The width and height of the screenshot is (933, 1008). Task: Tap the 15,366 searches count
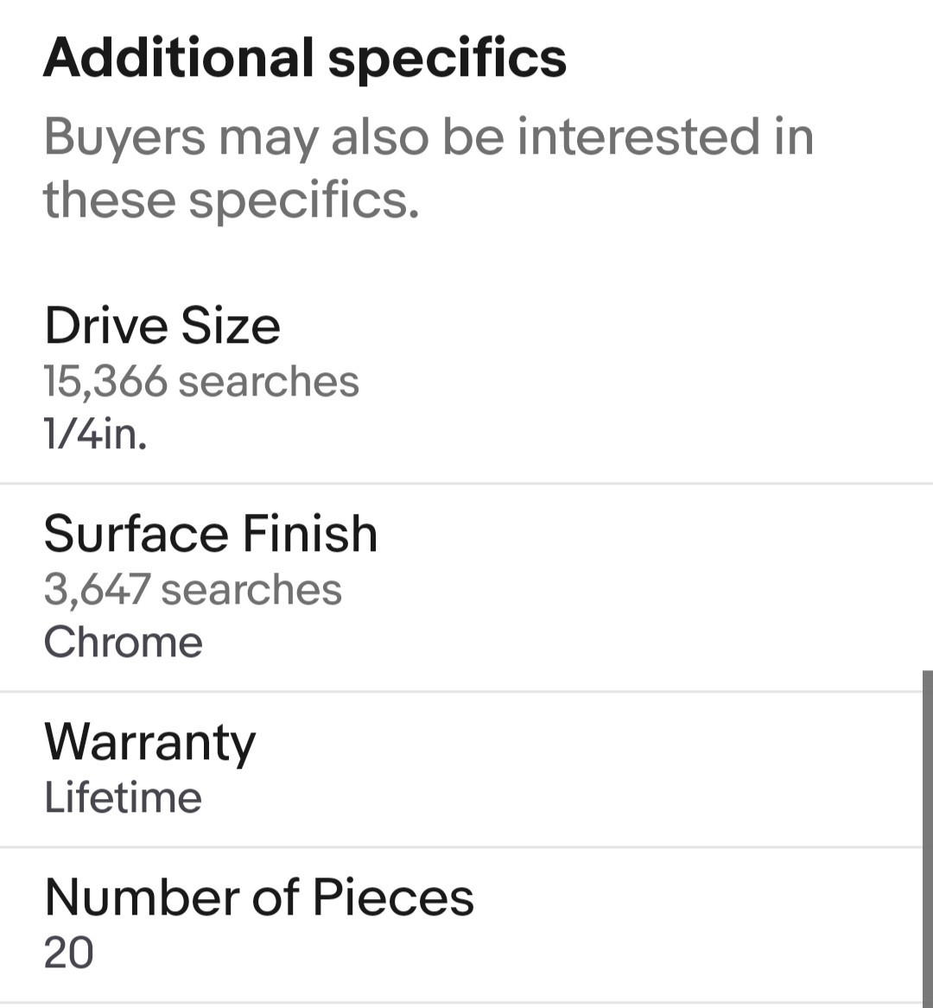click(x=201, y=381)
